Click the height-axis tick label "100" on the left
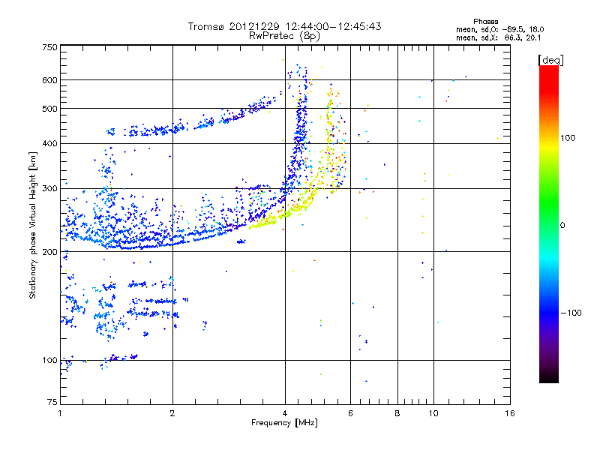The height and width of the screenshot is (450, 600). [49, 360]
